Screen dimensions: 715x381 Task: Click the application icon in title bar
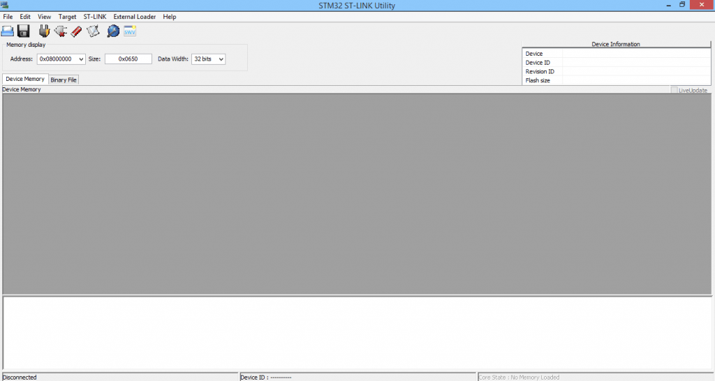pyautogui.click(x=5, y=5)
